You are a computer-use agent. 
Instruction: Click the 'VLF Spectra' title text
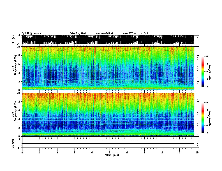pyautogui.click(x=32, y=34)
